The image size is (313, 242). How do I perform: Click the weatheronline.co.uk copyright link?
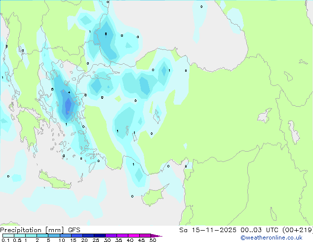click(x=272, y=238)
